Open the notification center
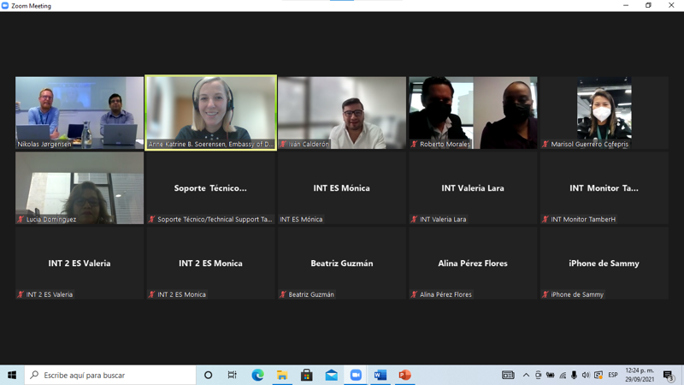Viewport: 684px width, 385px height. (x=669, y=375)
